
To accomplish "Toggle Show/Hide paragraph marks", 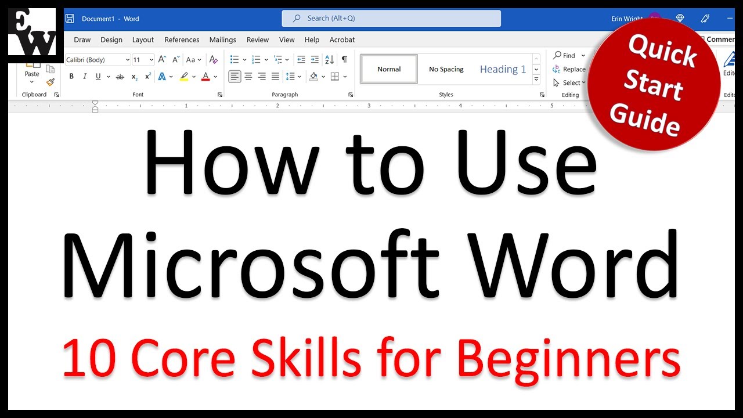I will 344,59.
